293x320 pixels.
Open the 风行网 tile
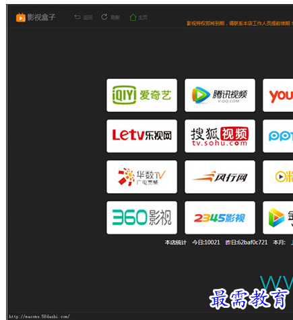pos(220,177)
